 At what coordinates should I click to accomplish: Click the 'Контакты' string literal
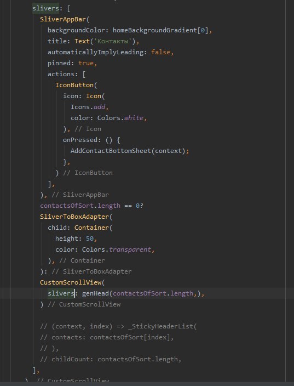113,41
